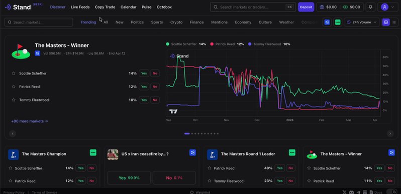Star Scottie Scheffler in bottom-right Masters Winner card
The image size is (401, 194).
[x=309, y=168]
